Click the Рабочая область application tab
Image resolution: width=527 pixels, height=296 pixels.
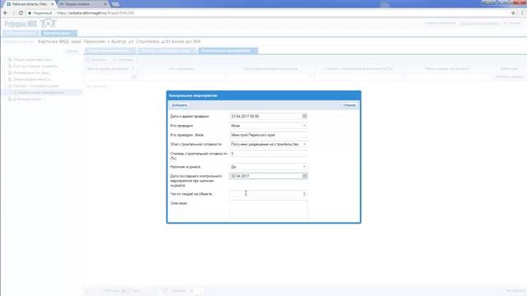(21, 33)
